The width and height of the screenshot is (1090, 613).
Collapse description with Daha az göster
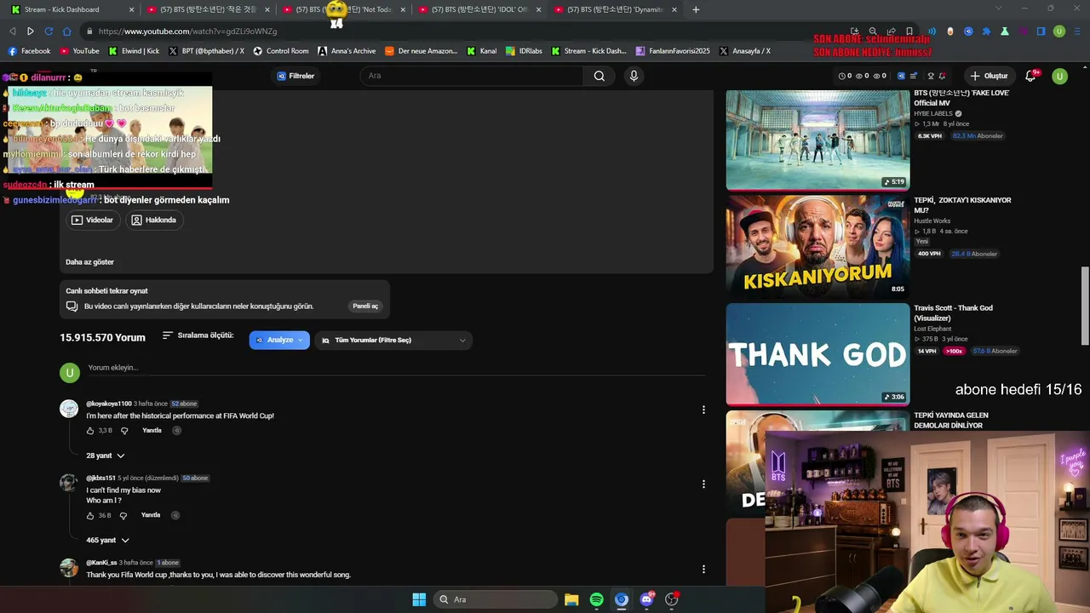[89, 262]
